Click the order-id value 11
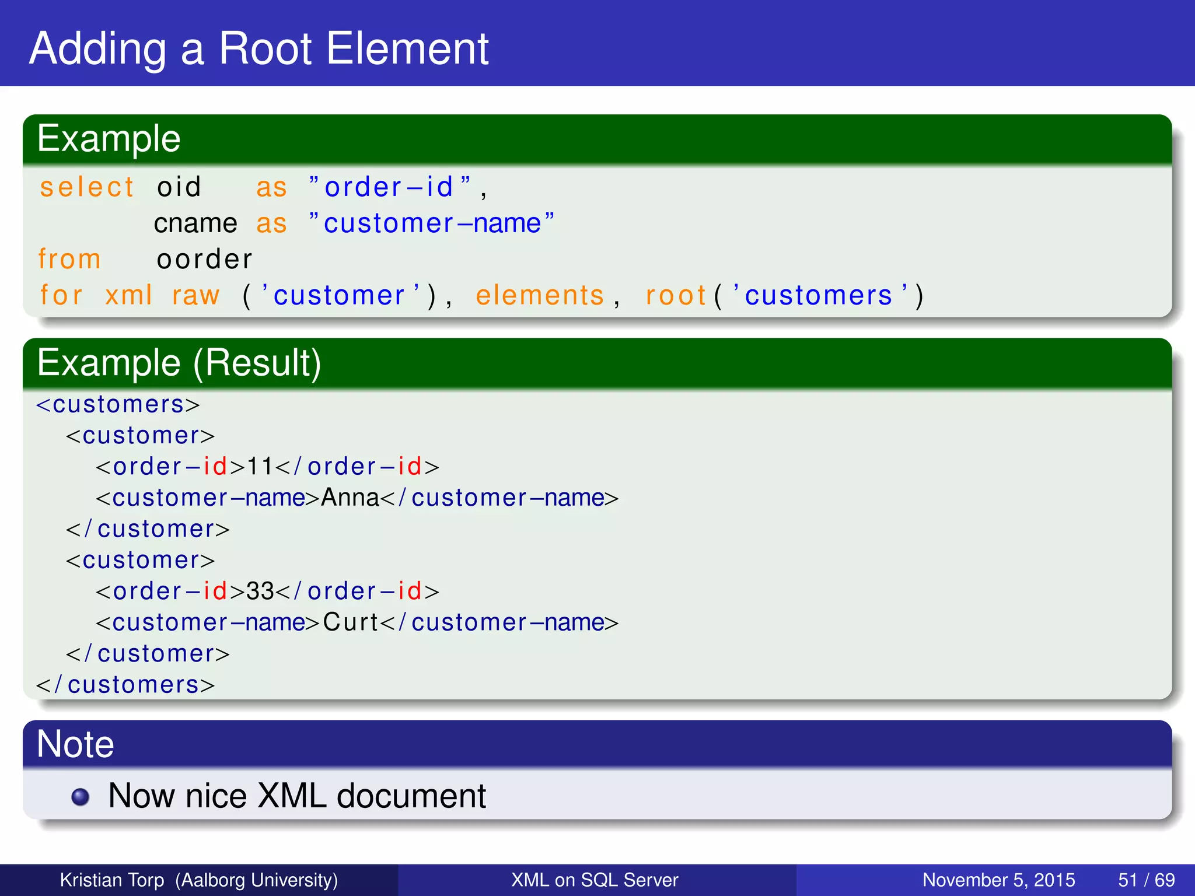Viewport: 1195px width, 896px height. click(x=260, y=467)
